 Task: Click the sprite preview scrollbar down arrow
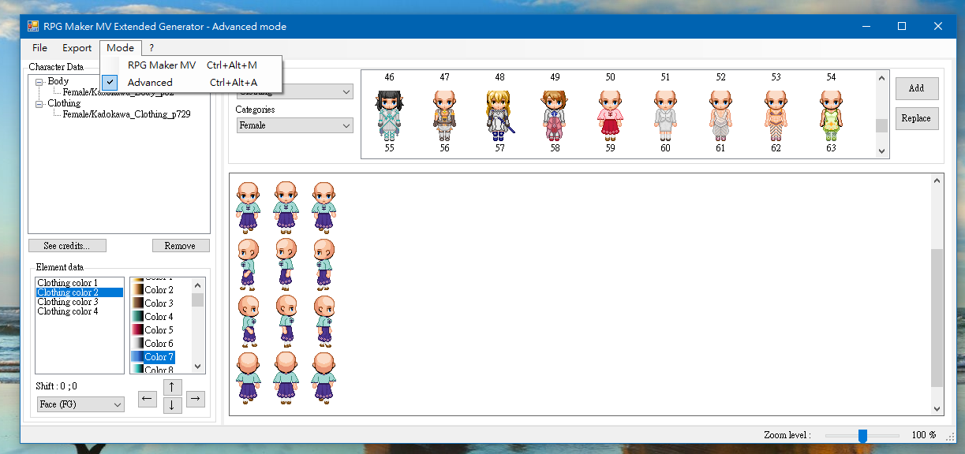coord(937,408)
